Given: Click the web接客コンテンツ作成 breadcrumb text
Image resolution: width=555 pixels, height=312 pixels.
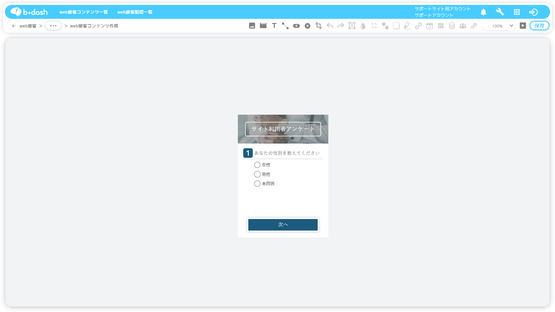Looking at the screenshot, I should [x=94, y=26].
